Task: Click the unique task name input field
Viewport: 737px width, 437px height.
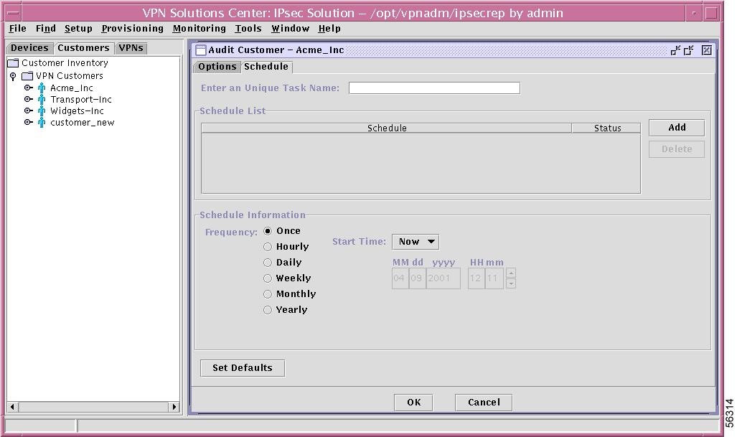Action: tap(434, 88)
